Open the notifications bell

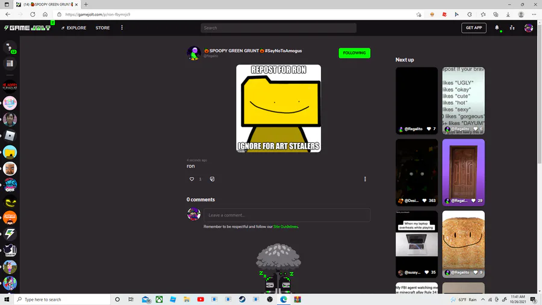pos(497,28)
